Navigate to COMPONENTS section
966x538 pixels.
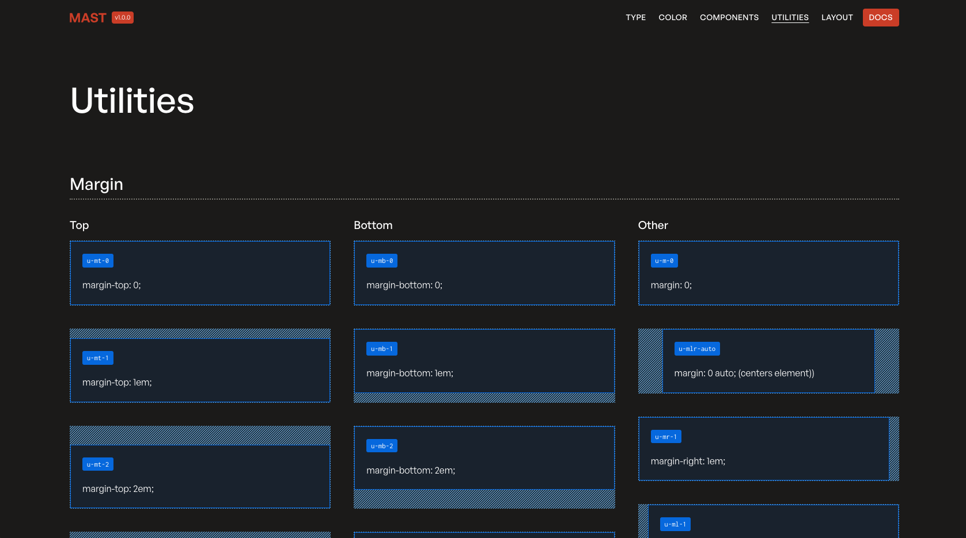[729, 17]
